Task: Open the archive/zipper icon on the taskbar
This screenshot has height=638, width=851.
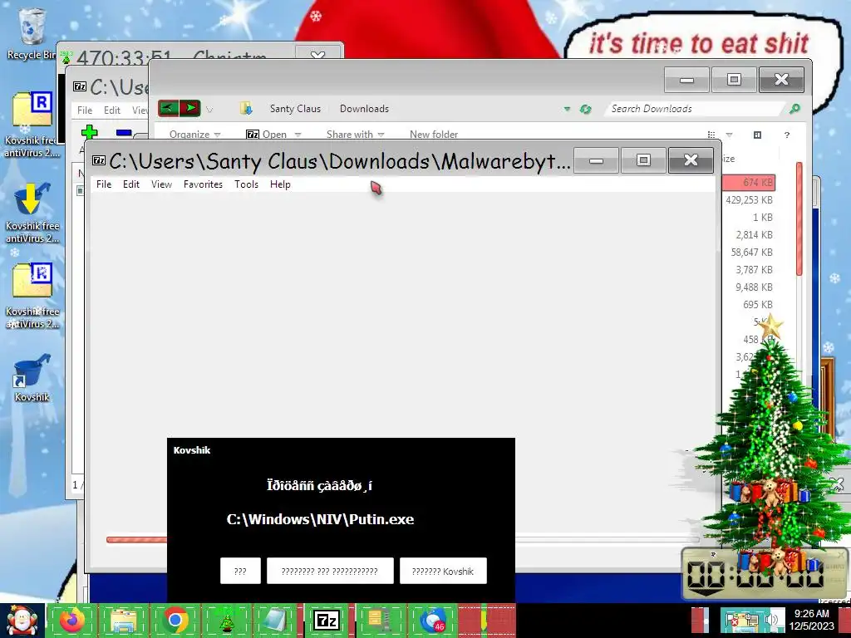Action: click(x=378, y=621)
